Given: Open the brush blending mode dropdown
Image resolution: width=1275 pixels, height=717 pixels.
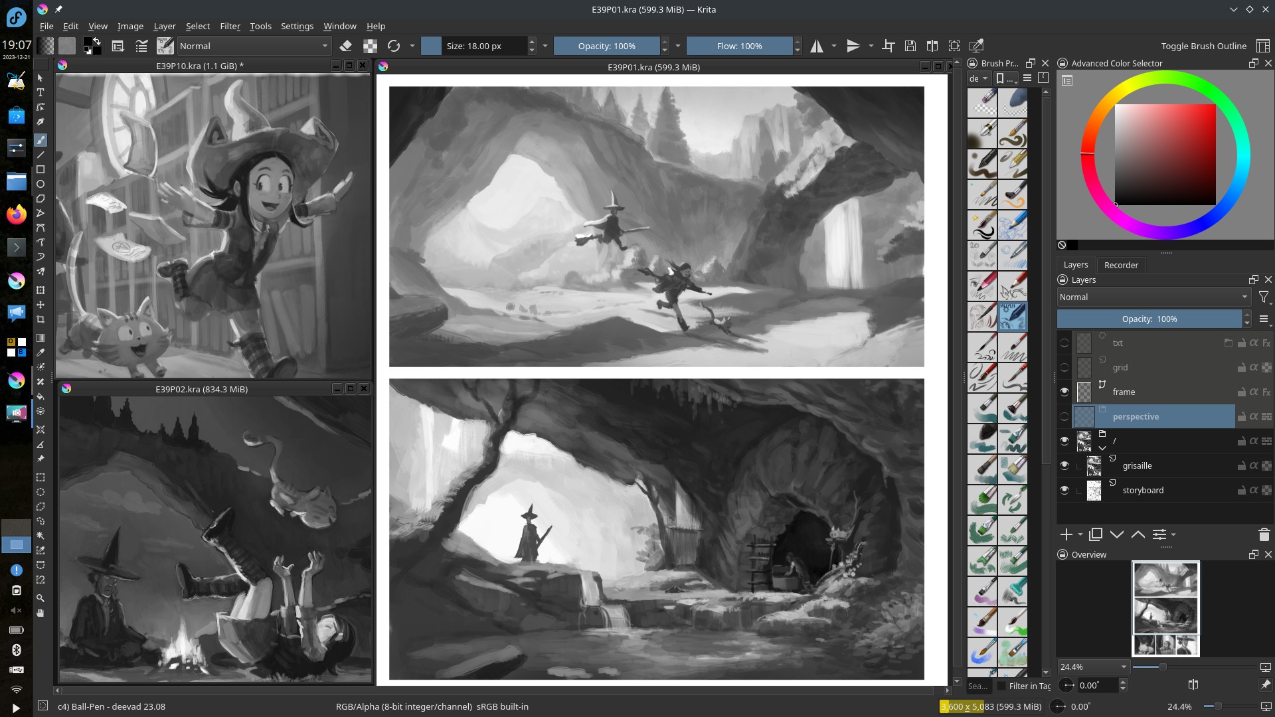Looking at the screenshot, I should (254, 46).
